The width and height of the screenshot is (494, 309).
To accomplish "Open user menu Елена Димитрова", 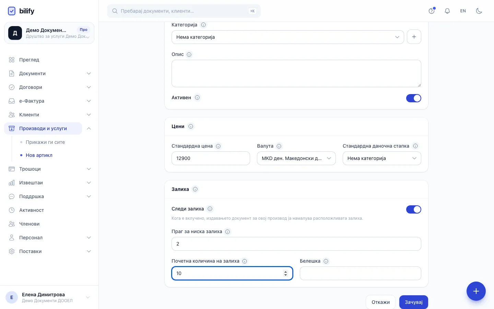I will [x=49, y=297].
